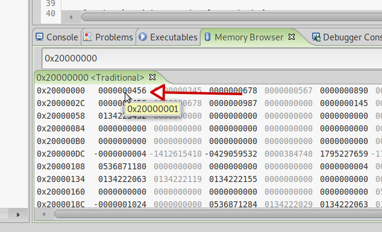382x232 pixels.
Task: Select address row 0x2000018C
Action: 61,204
